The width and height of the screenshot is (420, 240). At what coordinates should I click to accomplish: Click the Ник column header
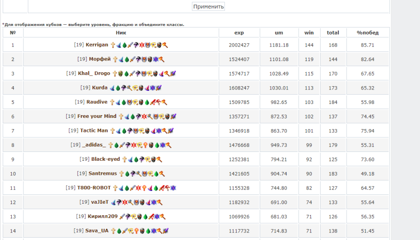click(x=121, y=33)
